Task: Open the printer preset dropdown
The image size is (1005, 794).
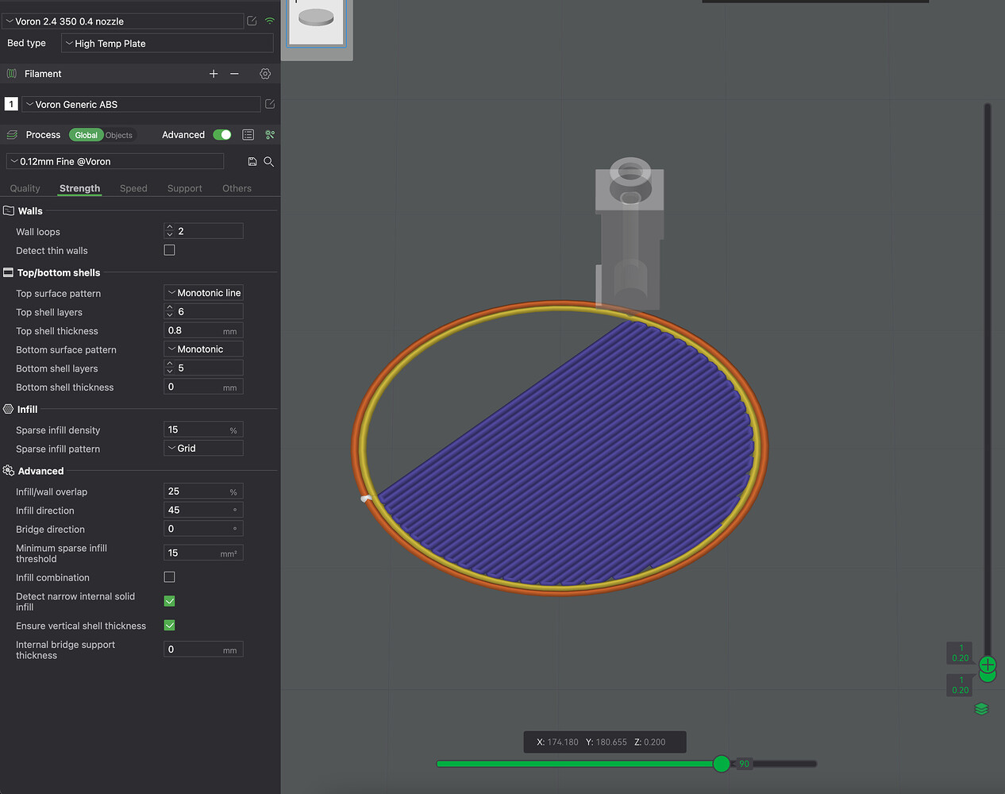Action: click(x=123, y=21)
